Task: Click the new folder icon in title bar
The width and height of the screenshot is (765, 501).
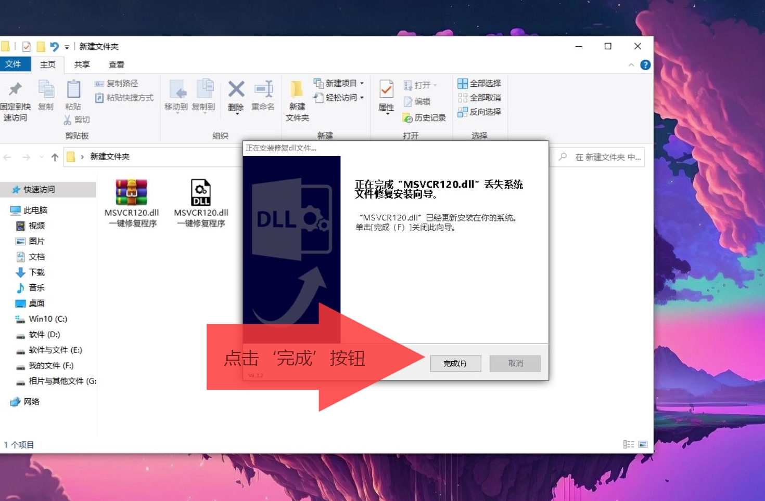Action: point(41,47)
